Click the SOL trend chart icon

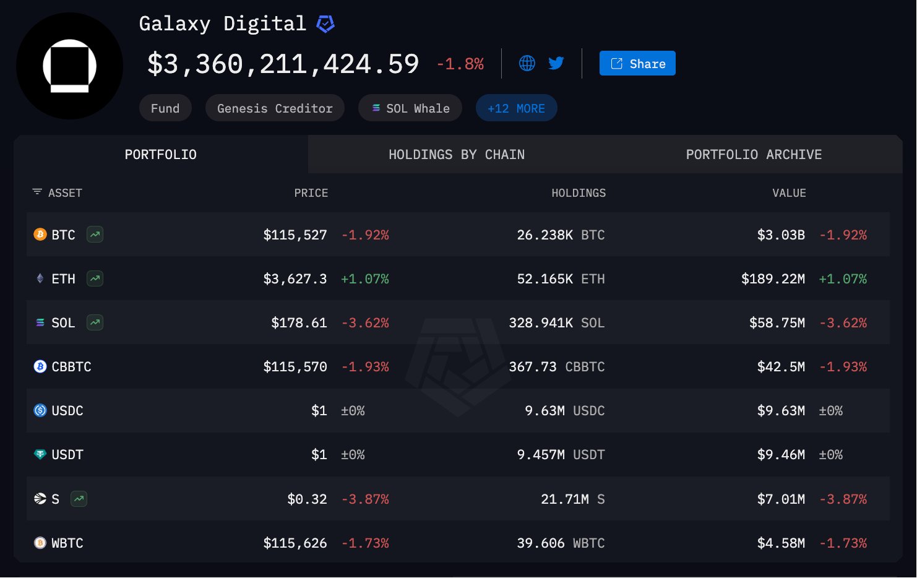[95, 322]
